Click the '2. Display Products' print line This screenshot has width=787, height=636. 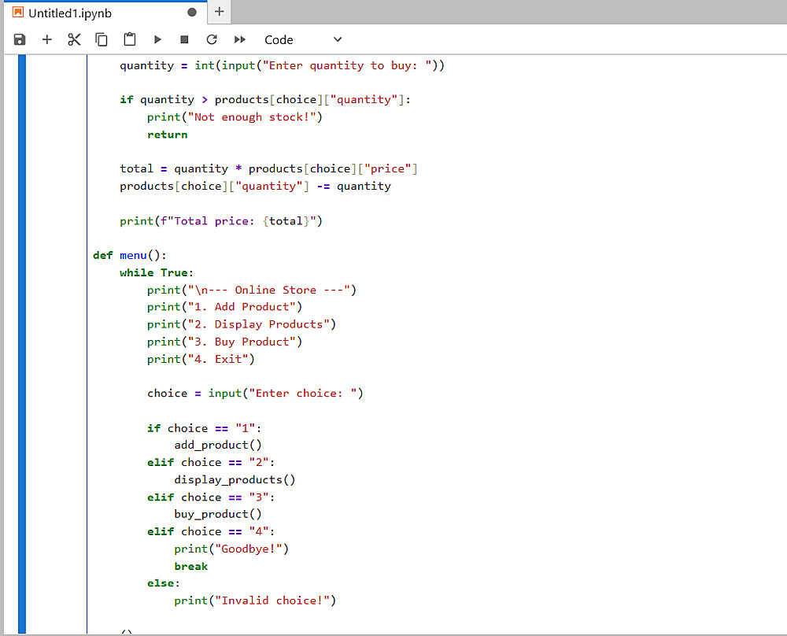[x=242, y=325]
